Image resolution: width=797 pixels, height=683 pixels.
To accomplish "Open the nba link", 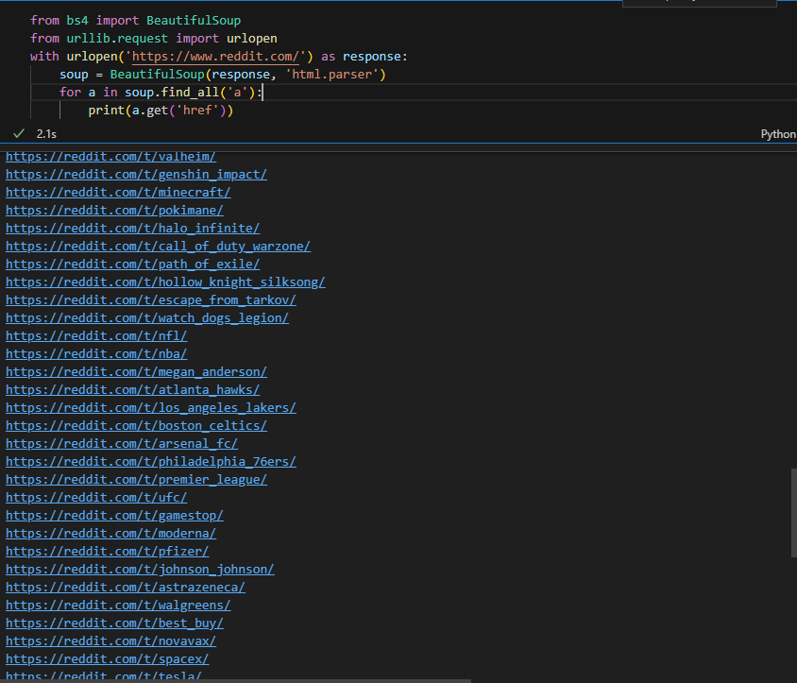I will click(x=96, y=353).
